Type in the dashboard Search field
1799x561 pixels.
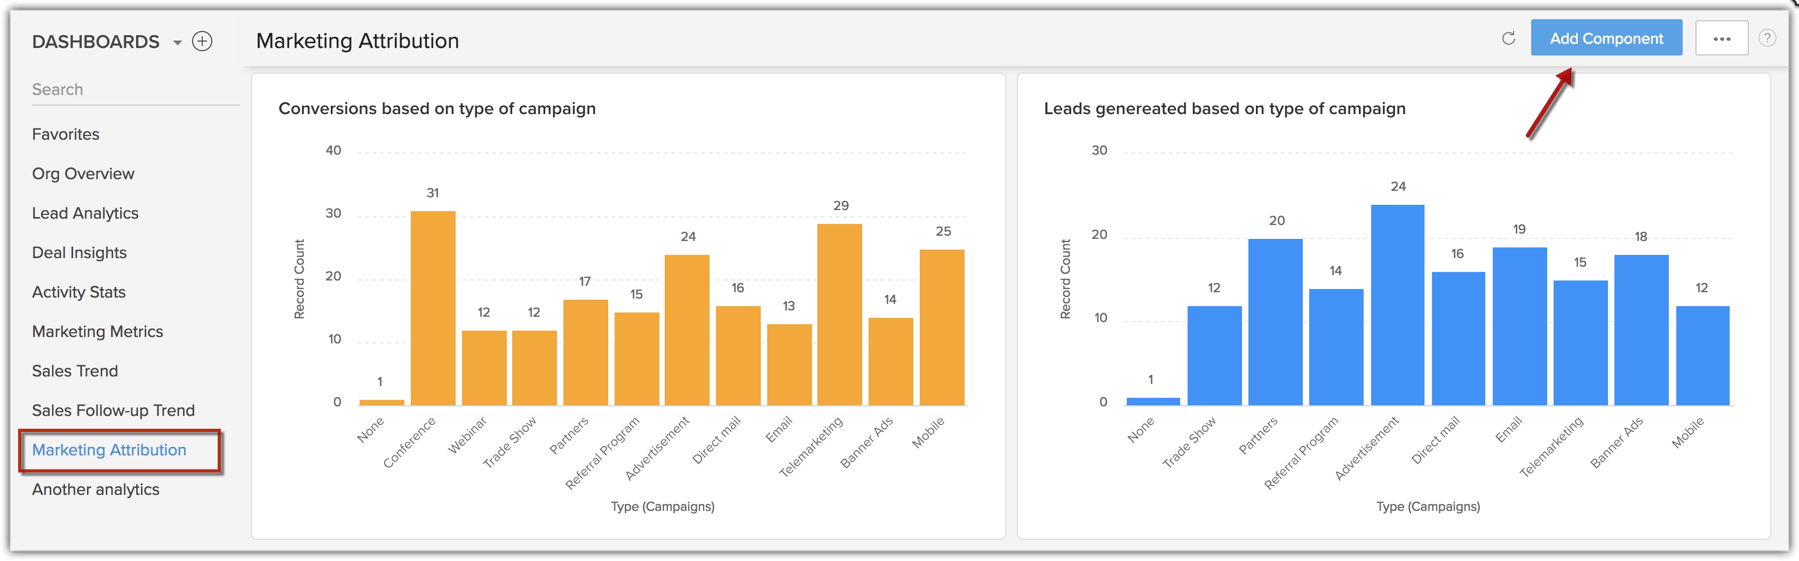click(133, 90)
